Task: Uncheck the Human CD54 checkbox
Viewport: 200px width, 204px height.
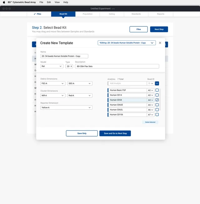Action: [x=157, y=100]
